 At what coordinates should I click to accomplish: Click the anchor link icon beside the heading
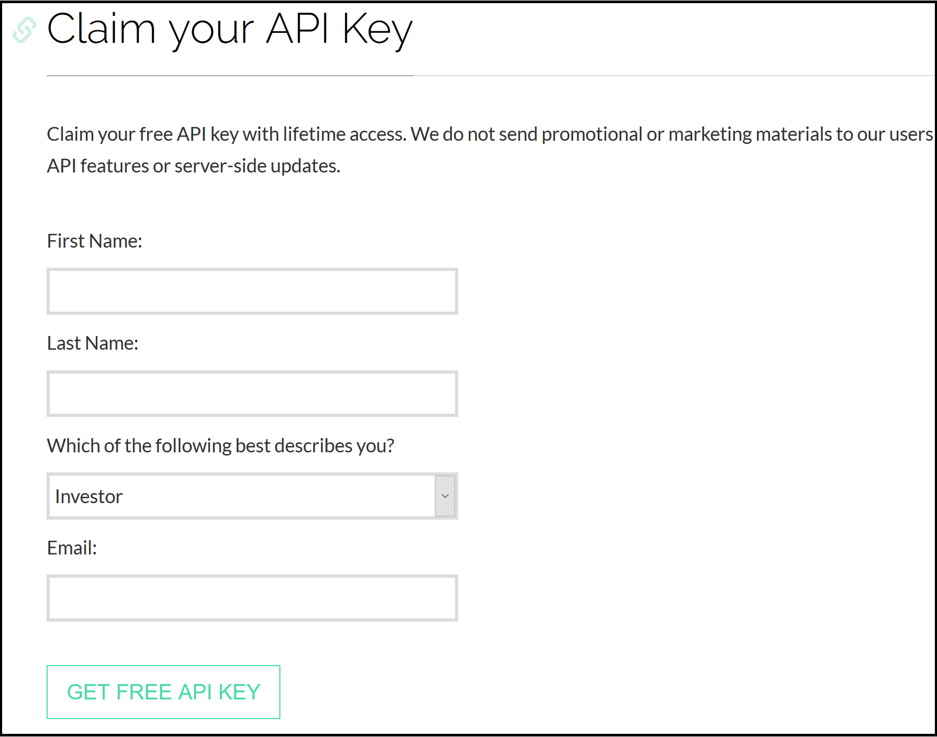[x=24, y=30]
